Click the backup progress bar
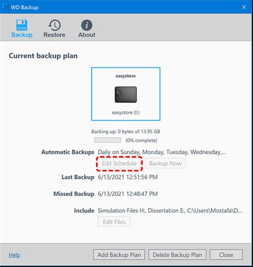 click(108, 140)
